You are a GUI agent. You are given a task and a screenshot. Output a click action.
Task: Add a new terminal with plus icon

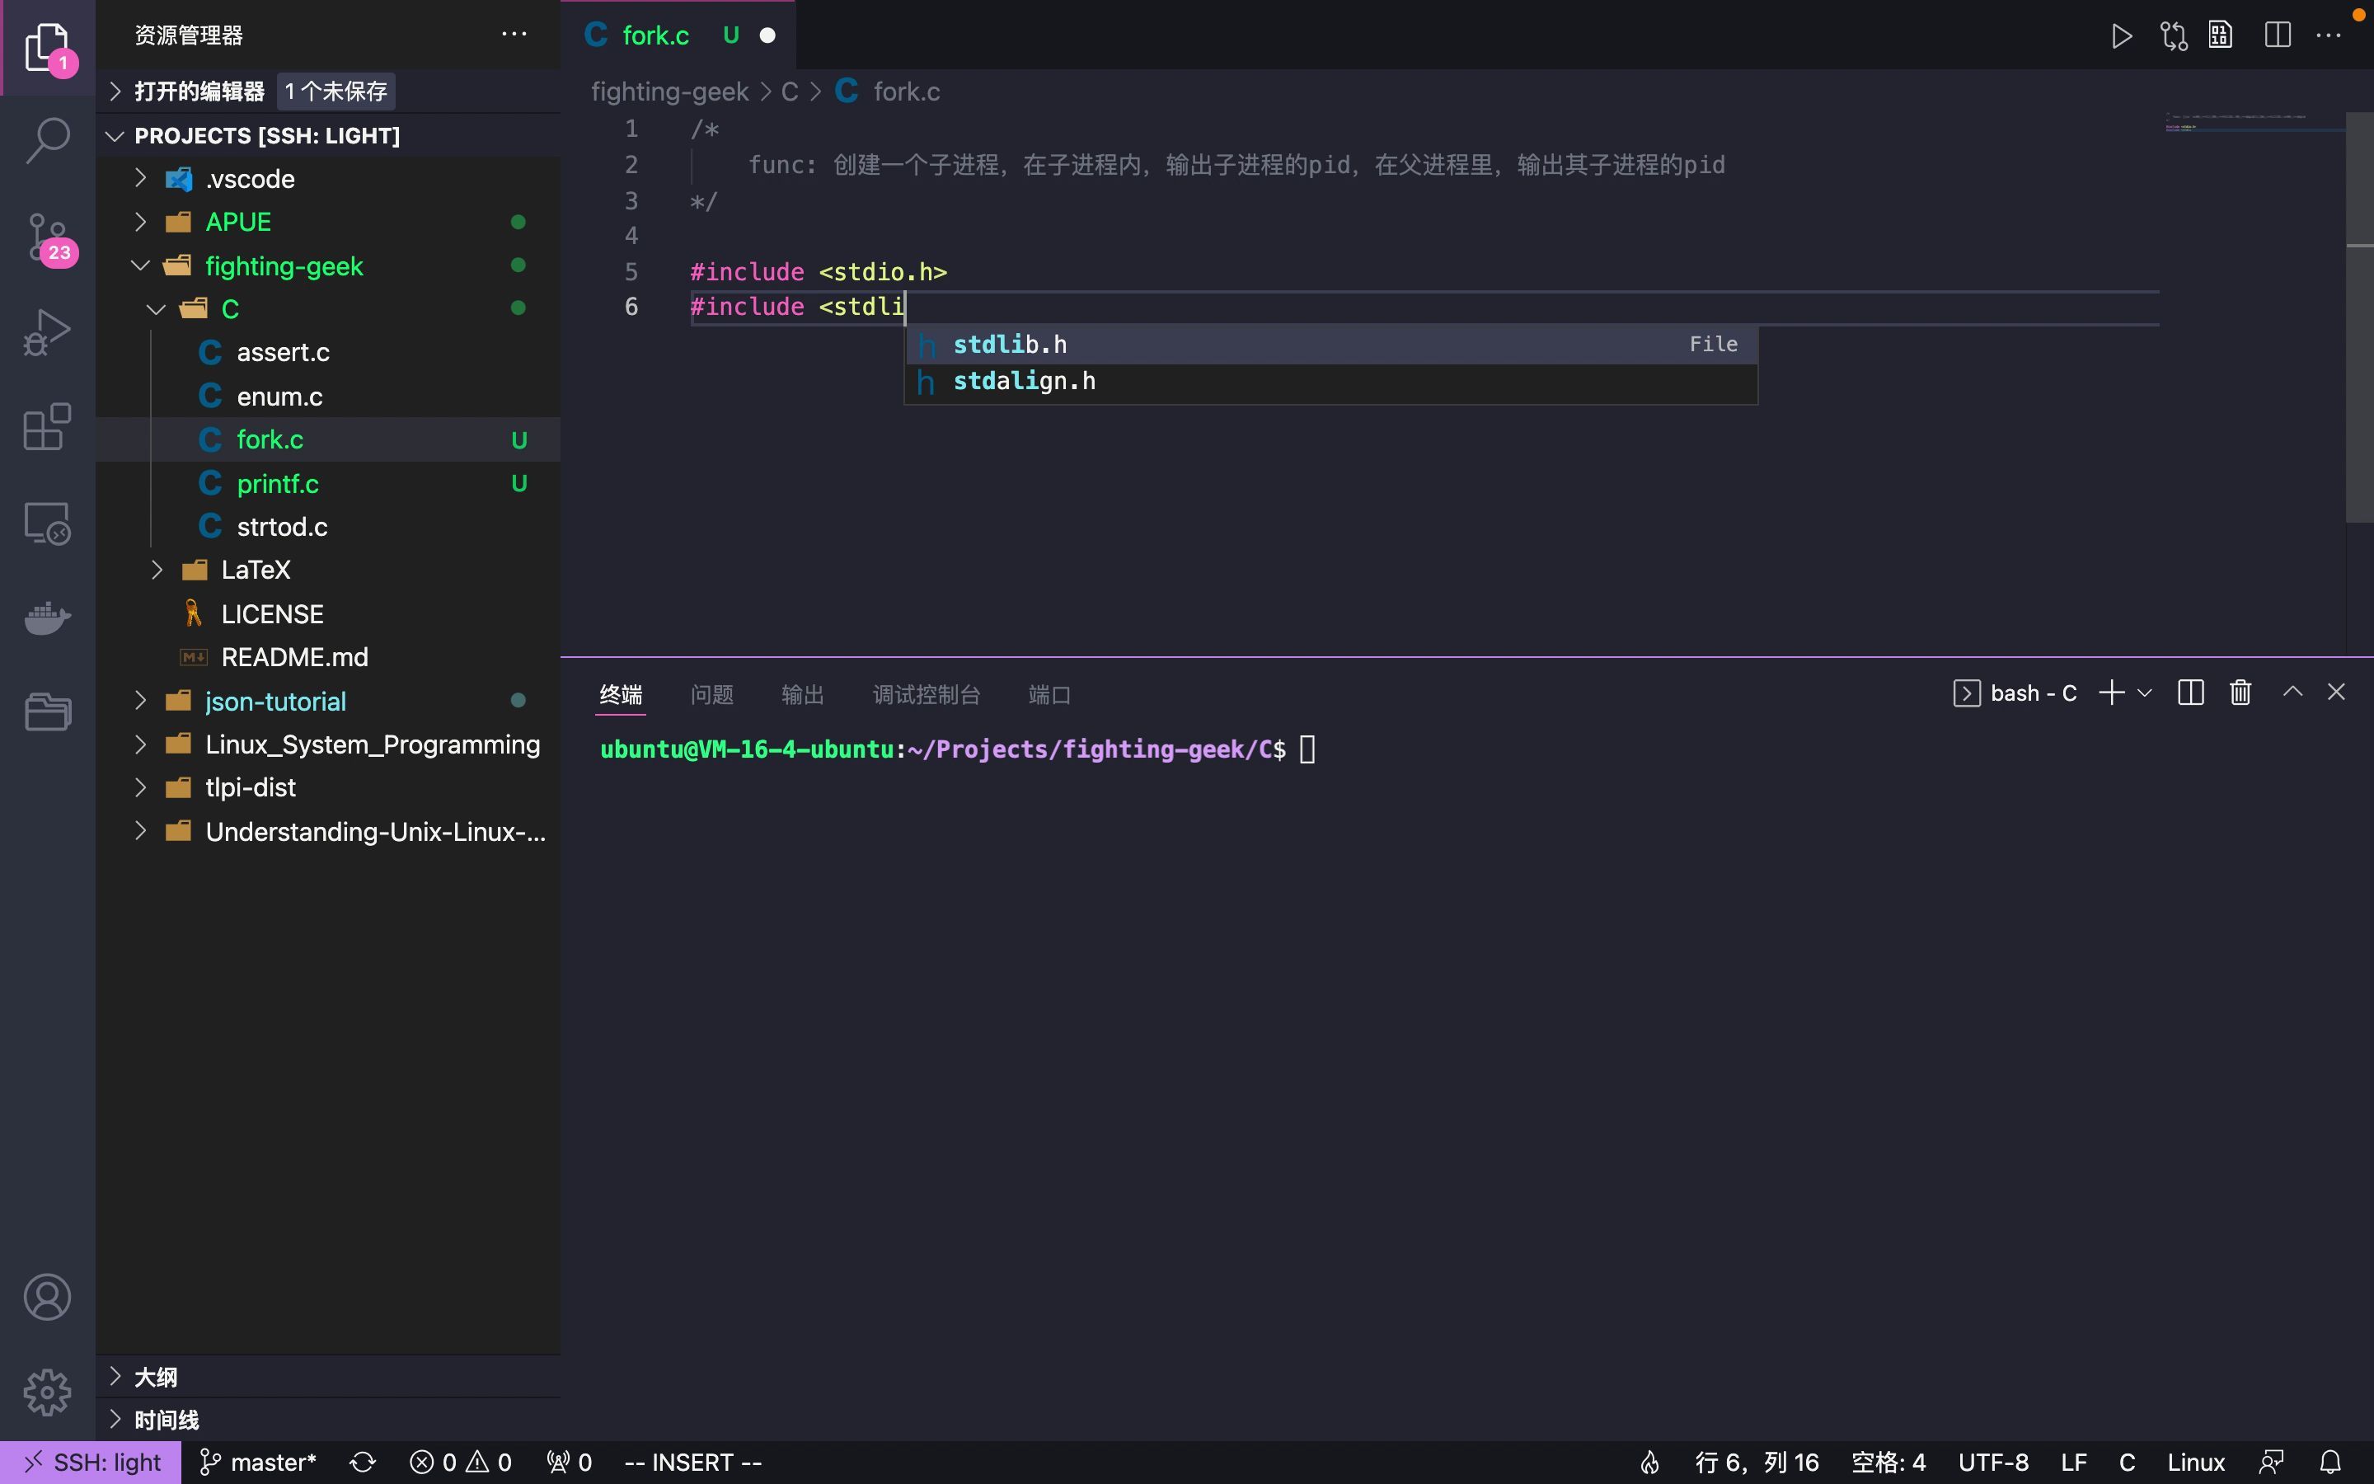pos(2111,693)
